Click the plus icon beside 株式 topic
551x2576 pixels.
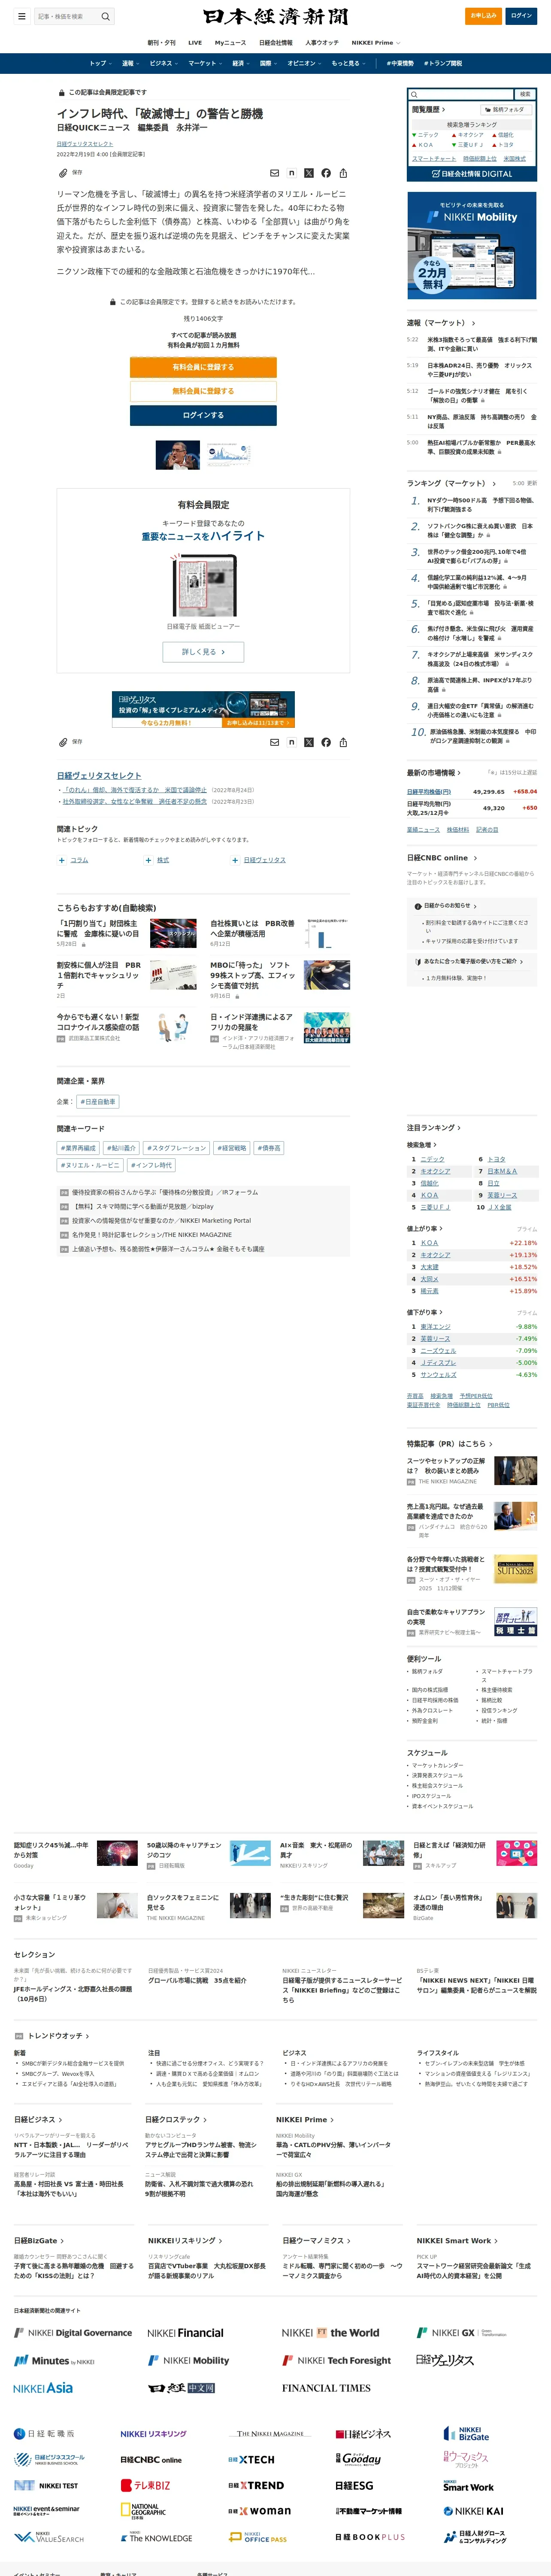149,860
